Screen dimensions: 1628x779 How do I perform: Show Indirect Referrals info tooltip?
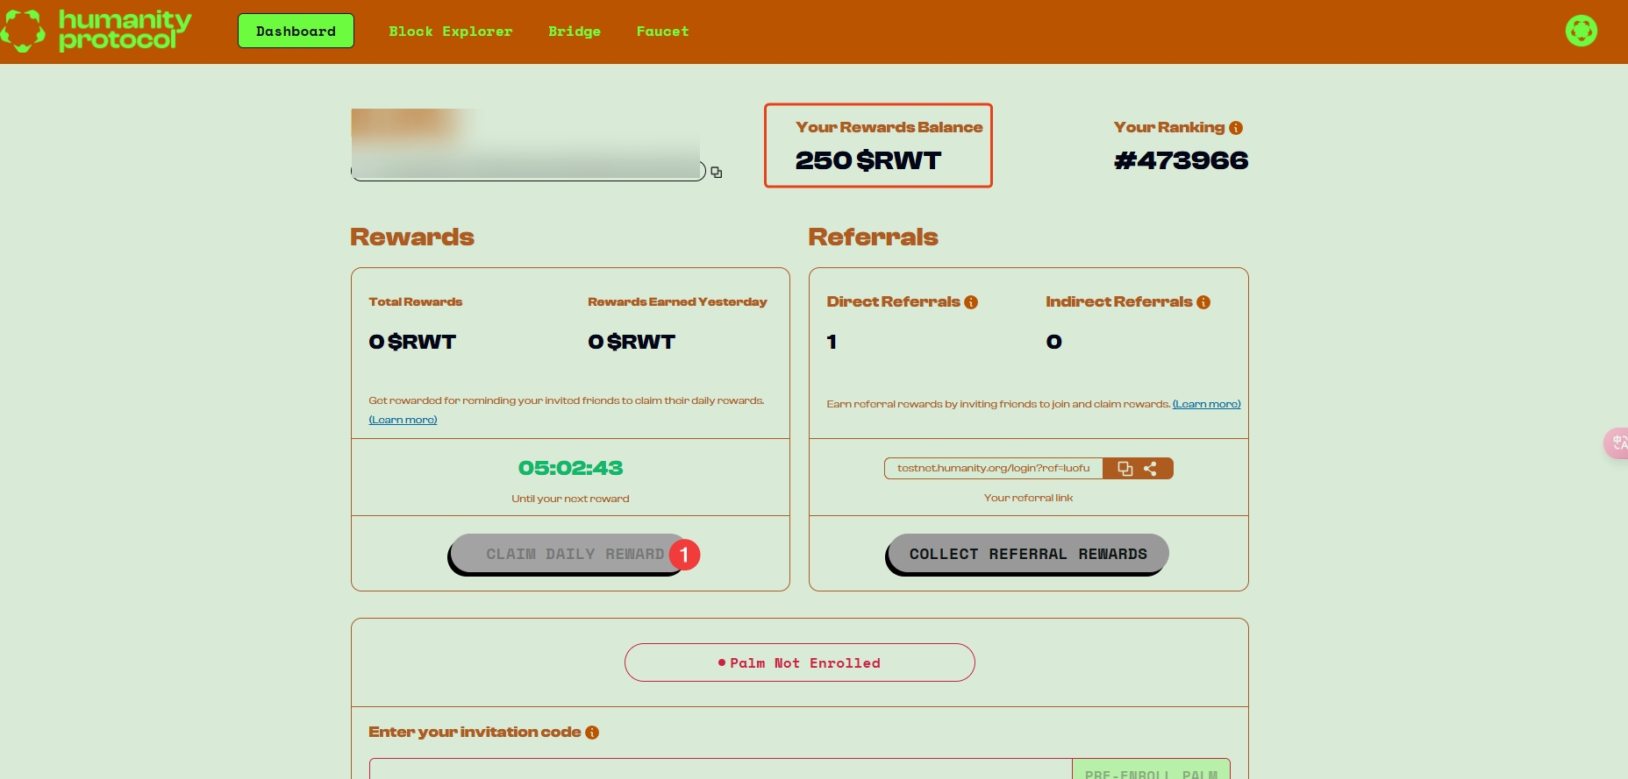point(1203,302)
